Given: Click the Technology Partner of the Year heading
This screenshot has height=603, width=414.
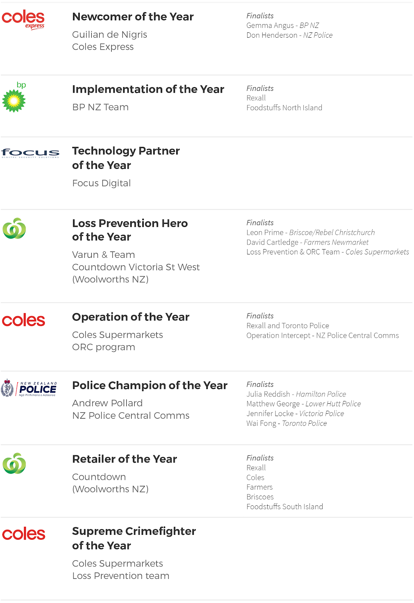Looking at the screenshot, I should pos(126,158).
